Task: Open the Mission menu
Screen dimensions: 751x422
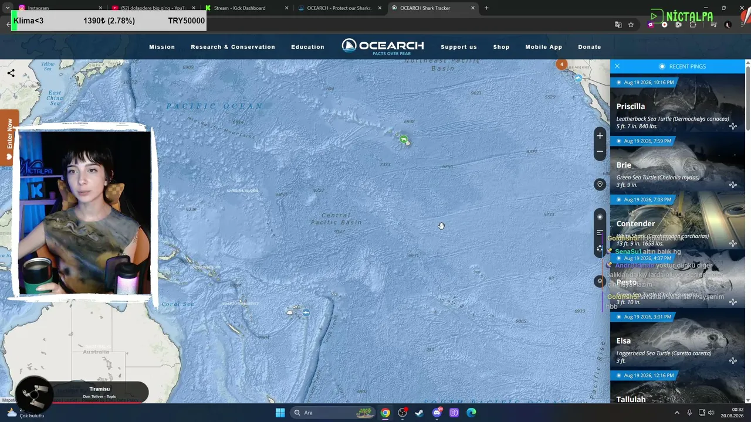Action: point(162,47)
